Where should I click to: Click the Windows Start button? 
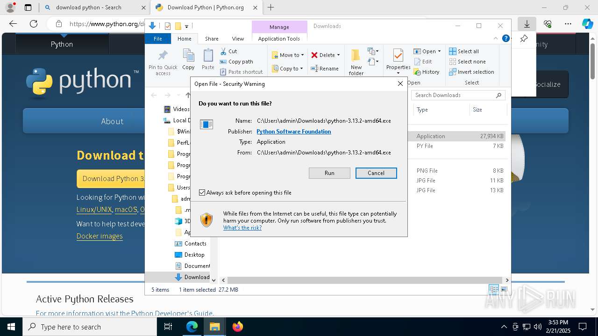pos(11,327)
